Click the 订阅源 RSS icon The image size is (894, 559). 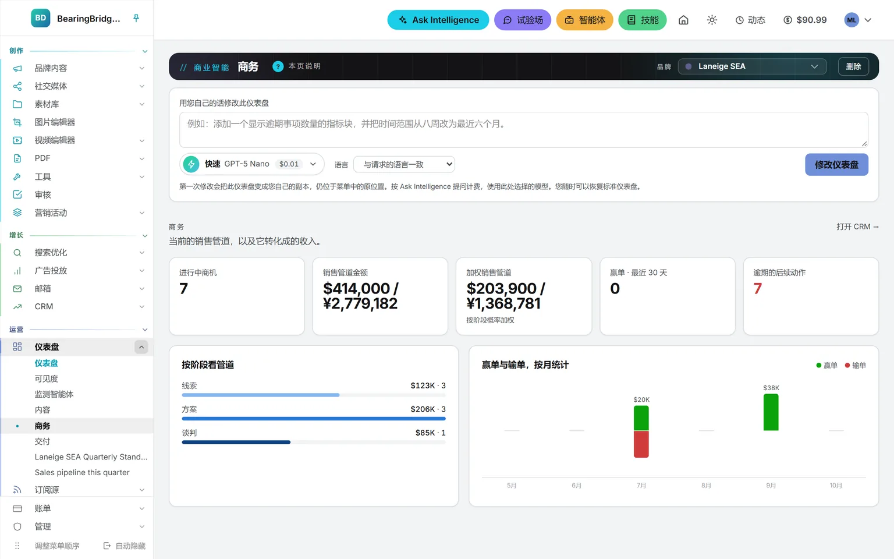[17, 490]
